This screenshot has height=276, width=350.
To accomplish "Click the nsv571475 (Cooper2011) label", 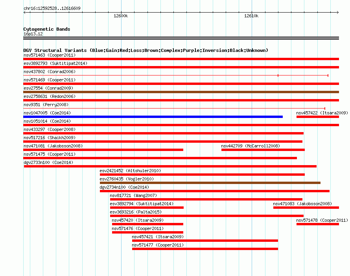I will 50,154.
